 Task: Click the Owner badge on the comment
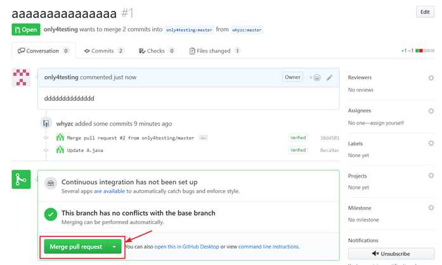292,77
